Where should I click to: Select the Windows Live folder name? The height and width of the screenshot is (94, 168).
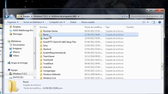(50, 78)
